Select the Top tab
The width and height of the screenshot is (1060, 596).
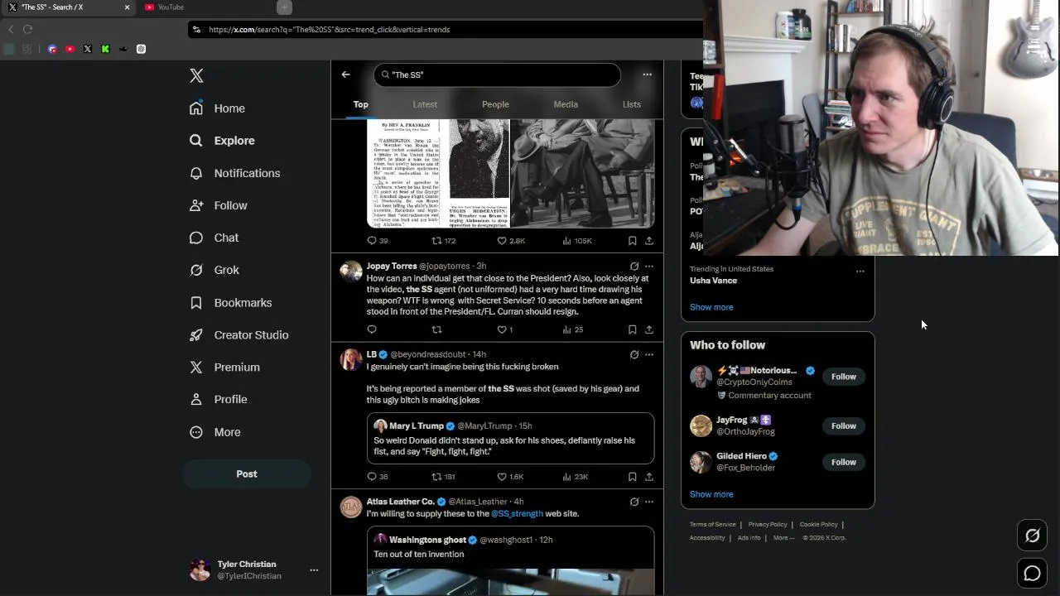361,104
